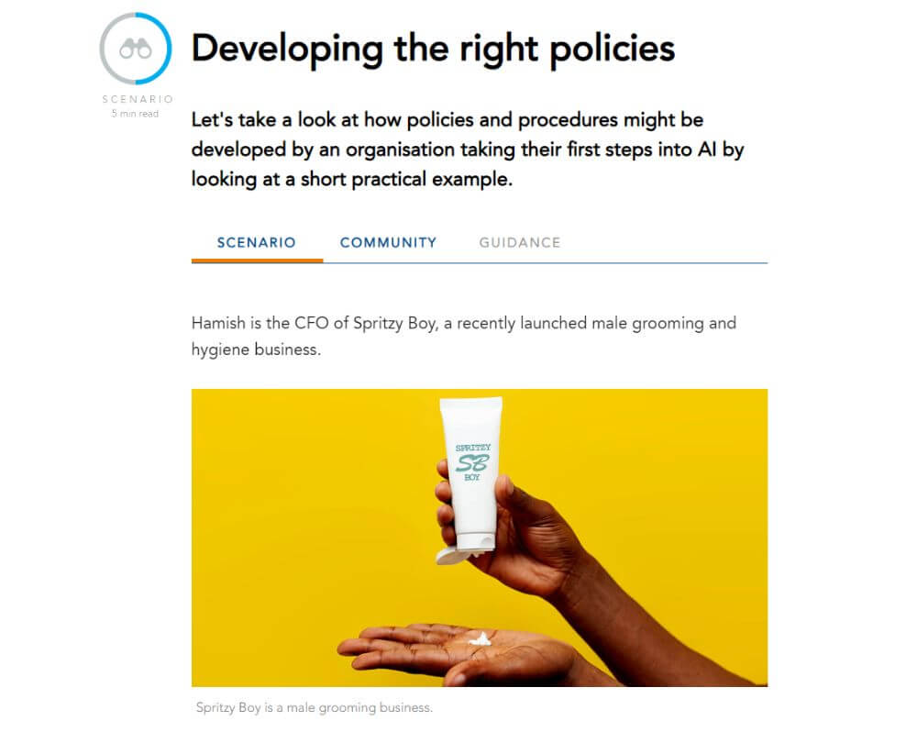Screen dimensions: 917x743
Task: Click the cream dollop in the open palm
Action: [x=481, y=638]
